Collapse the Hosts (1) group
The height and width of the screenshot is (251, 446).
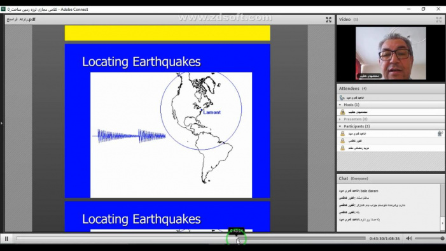(x=340, y=105)
